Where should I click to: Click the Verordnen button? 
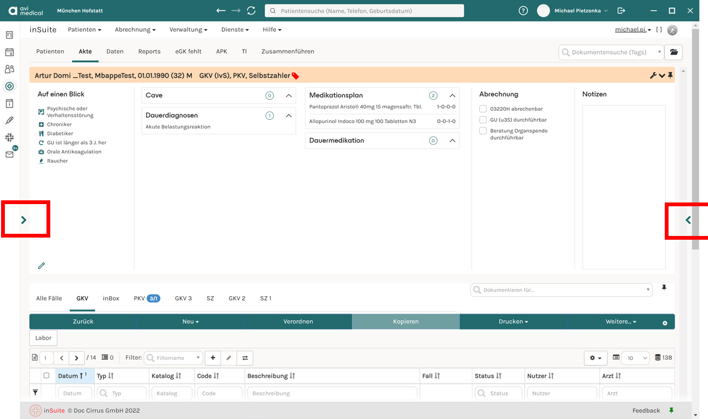(x=298, y=321)
